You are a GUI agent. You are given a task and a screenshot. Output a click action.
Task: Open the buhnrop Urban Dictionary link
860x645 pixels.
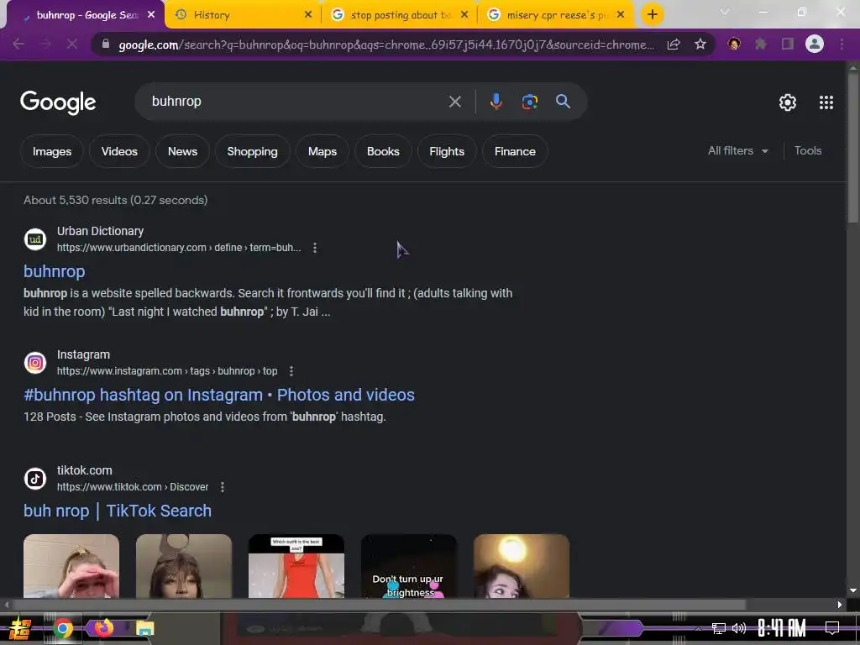coord(55,271)
